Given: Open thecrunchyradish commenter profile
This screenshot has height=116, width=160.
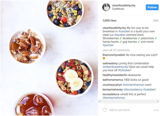Looking at the screenshot, I should tap(114, 55).
